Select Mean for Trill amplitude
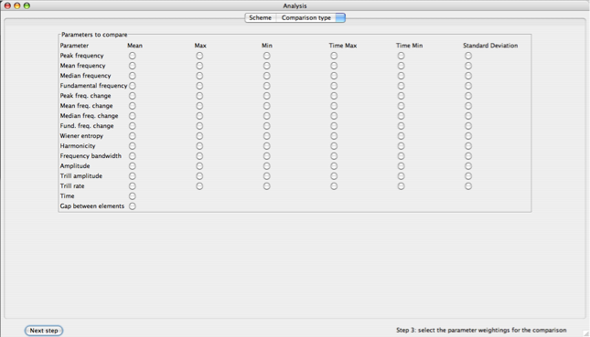This screenshot has width=590, height=337. tap(132, 176)
